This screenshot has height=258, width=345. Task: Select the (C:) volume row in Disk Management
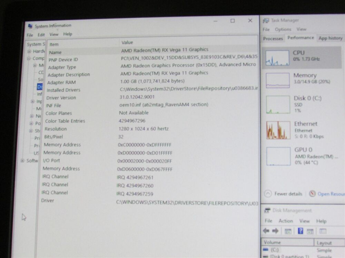tap(303, 250)
